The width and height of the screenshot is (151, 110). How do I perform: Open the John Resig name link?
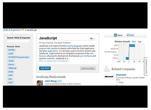[51, 81]
